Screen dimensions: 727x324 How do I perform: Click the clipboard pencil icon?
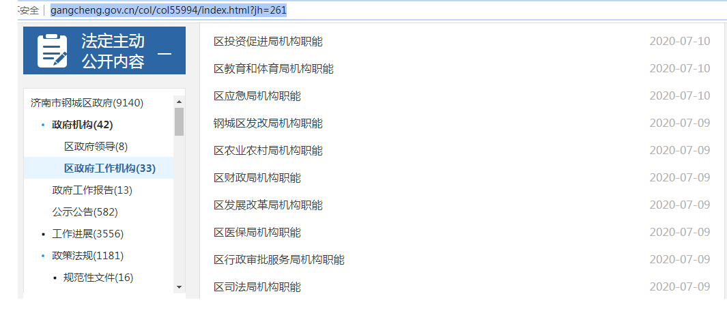click(x=53, y=51)
